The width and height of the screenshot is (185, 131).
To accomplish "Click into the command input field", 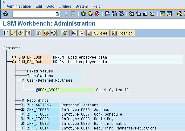I will coord(34,14).
